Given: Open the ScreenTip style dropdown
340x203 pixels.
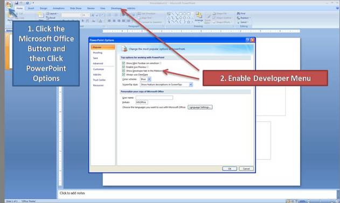Looking at the screenshot, I should [x=166, y=85].
